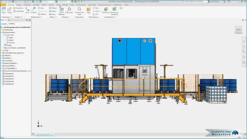Switch to the Design ribbon tab
The width and height of the screenshot is (247, 139).
click(x=19, y=5)
